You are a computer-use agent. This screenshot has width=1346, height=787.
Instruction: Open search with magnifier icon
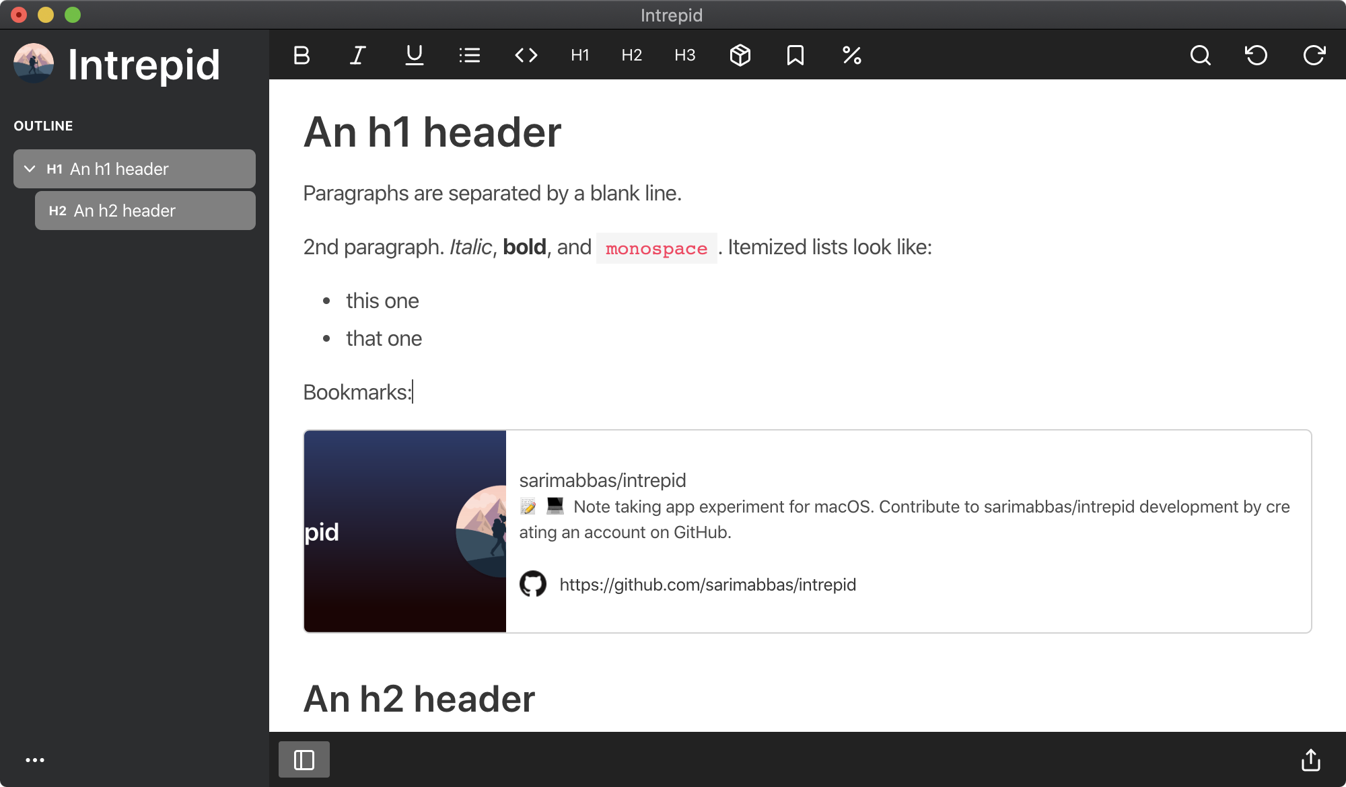[x=1201, y=55]
